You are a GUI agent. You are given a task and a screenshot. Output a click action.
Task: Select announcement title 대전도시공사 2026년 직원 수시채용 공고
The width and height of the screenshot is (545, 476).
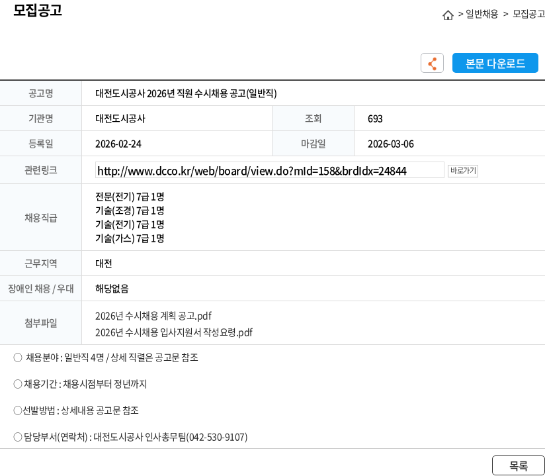(186, 93)
